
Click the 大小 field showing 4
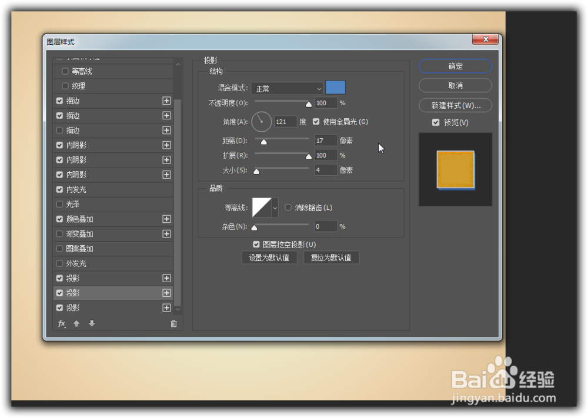[326, 170]
